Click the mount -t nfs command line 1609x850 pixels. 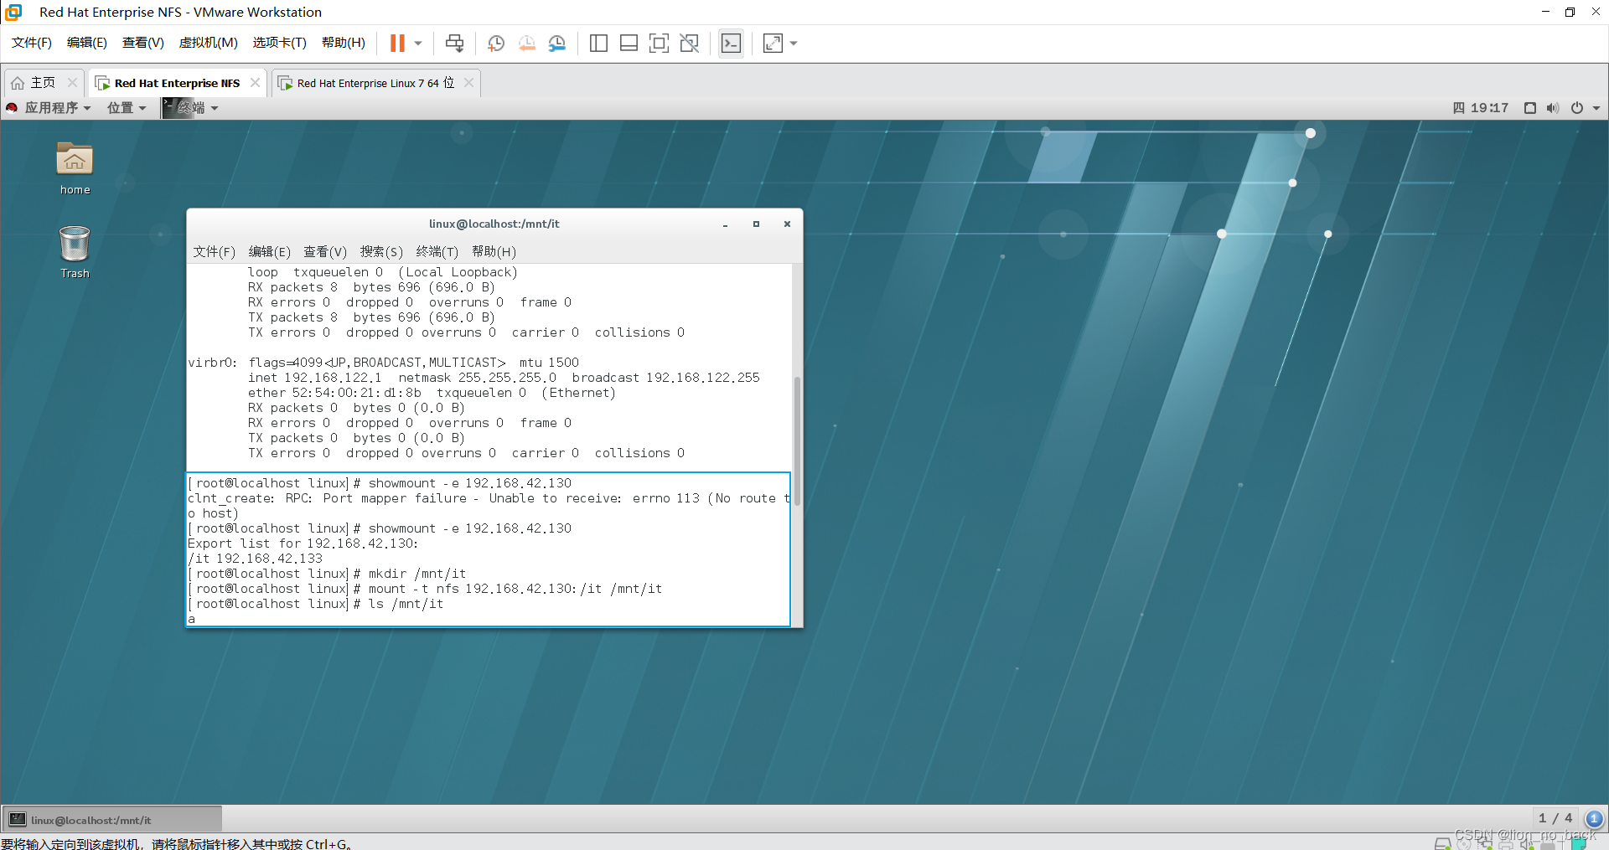[425, 589]
